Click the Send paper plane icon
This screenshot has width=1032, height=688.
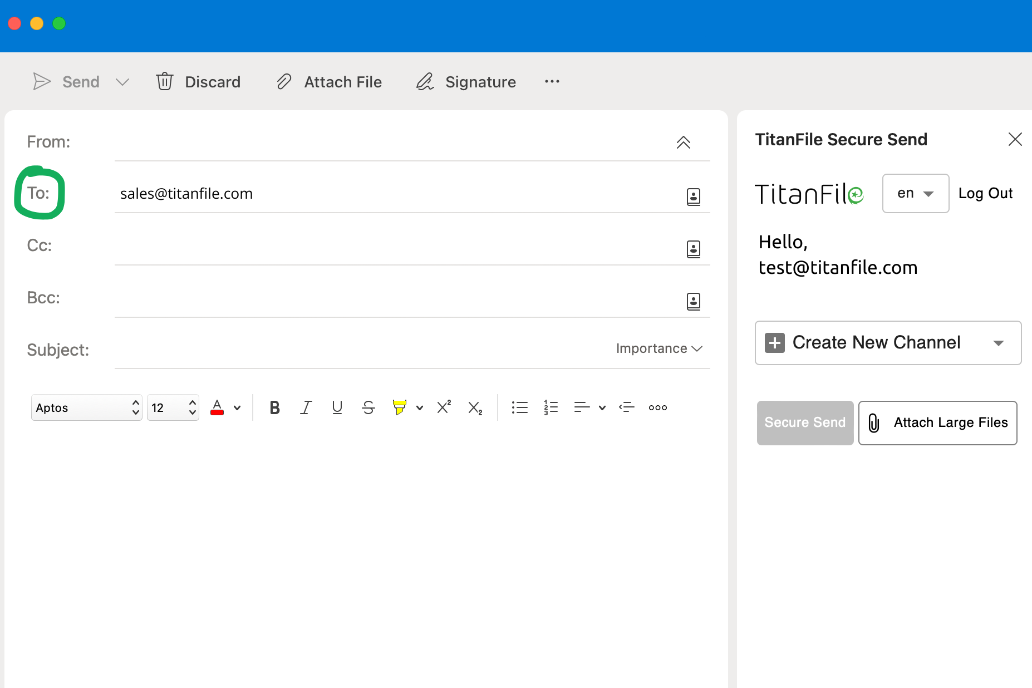point(42,82)
